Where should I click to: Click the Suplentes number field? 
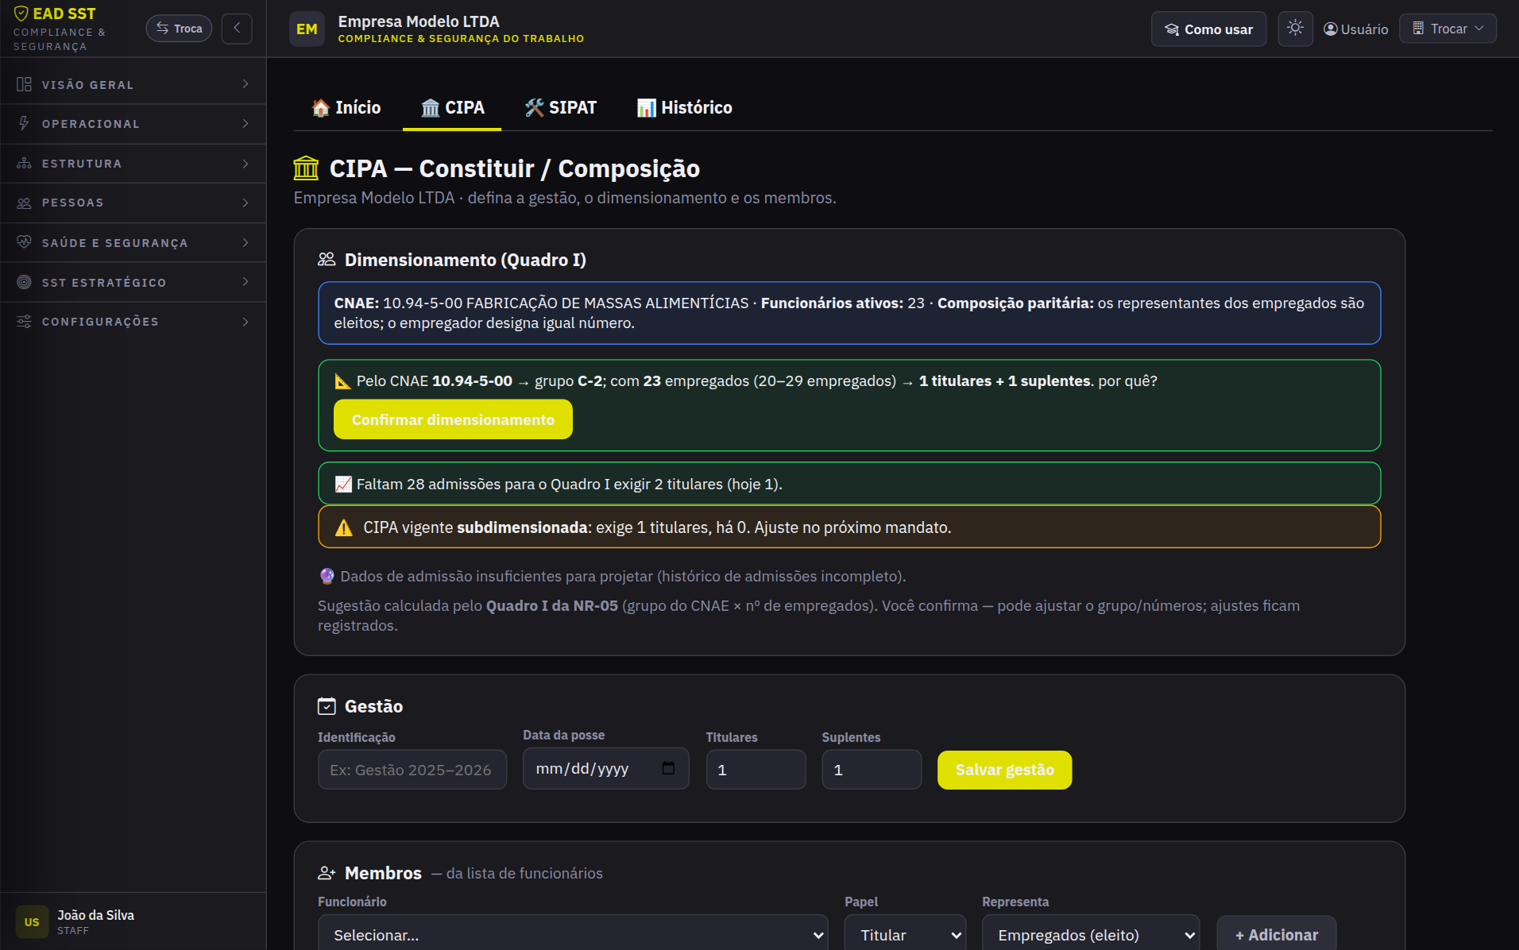click(x=872, y=770)
